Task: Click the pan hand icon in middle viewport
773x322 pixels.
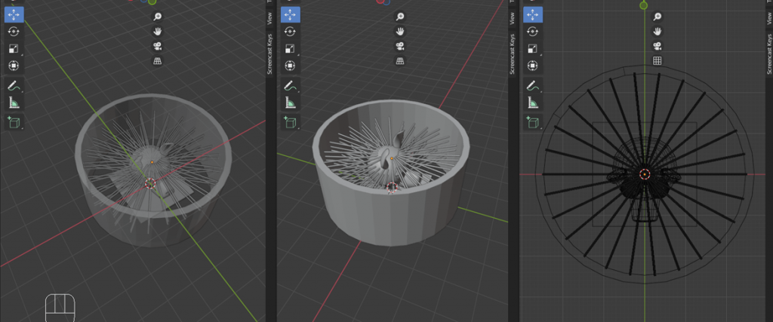Action: pyautogui.click(x=400, y=32)
